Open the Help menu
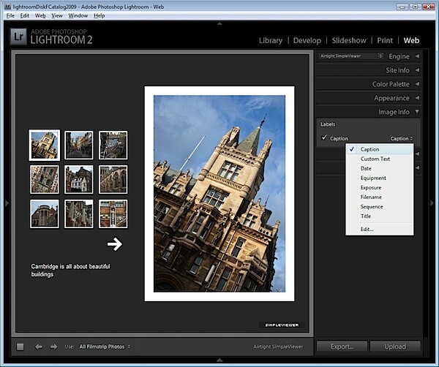The height and width of the screenshot is (367, 439). pos(99,15)
